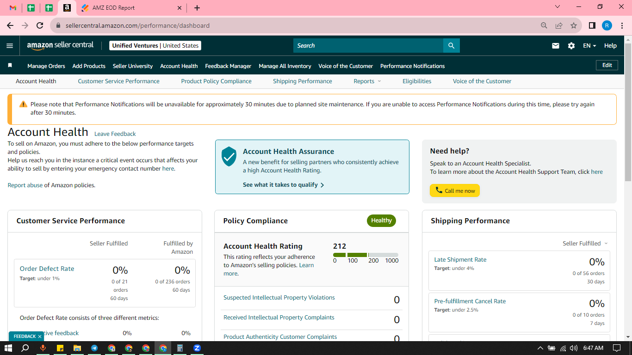Open the Chrome side panel icon
This screenshot has width=632, height=355.
592,25
